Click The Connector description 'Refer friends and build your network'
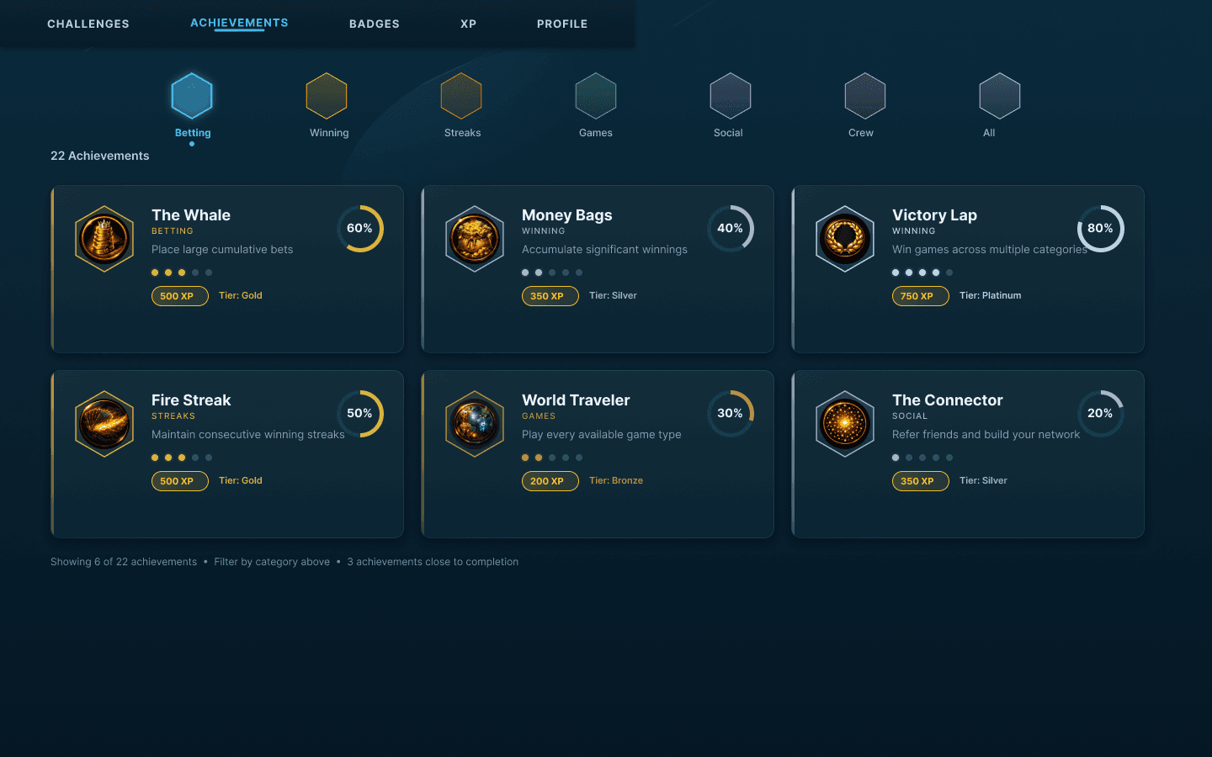Image resolution: width=1212 pixels, height=757 pixels. pos(986,435)
